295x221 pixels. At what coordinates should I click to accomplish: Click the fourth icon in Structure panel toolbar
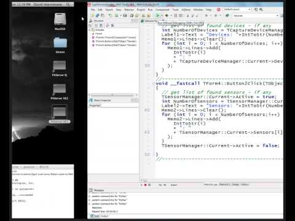coord(108,25)
